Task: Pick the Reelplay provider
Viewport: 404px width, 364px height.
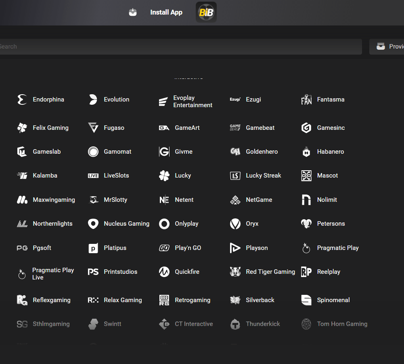Action: (321, 272)
